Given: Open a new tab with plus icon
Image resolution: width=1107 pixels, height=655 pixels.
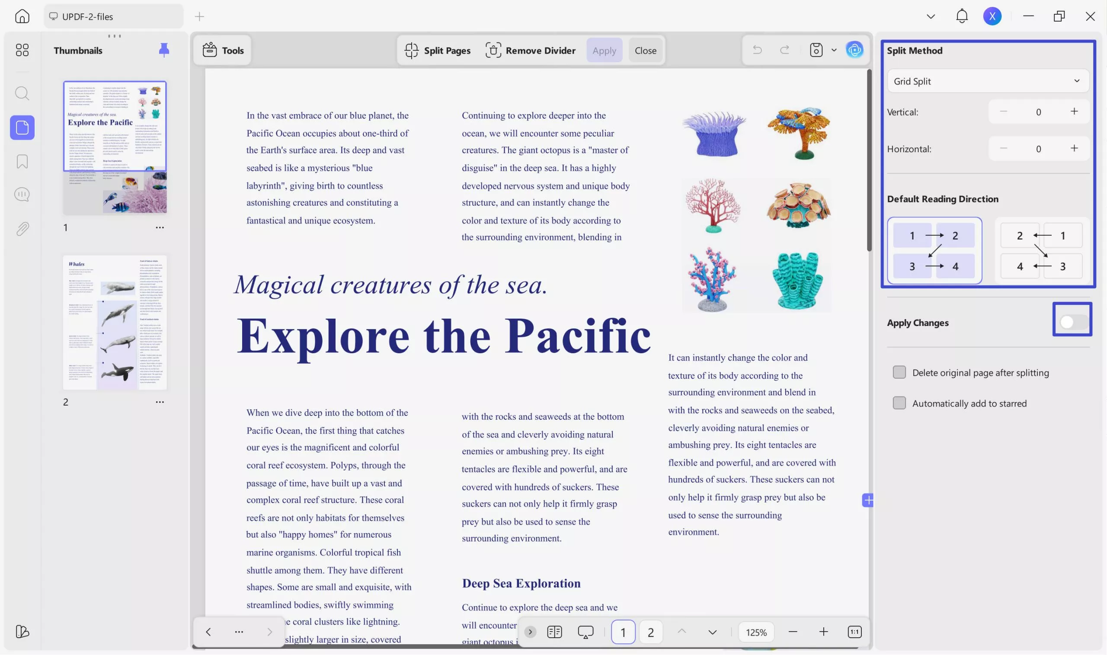Looking at the screenshot, I should [199, 17].
